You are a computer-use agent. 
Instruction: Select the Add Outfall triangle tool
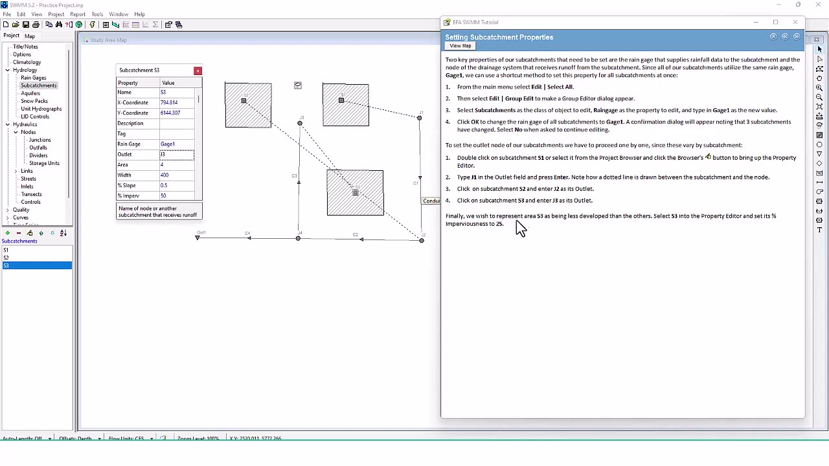click(819, 155)
